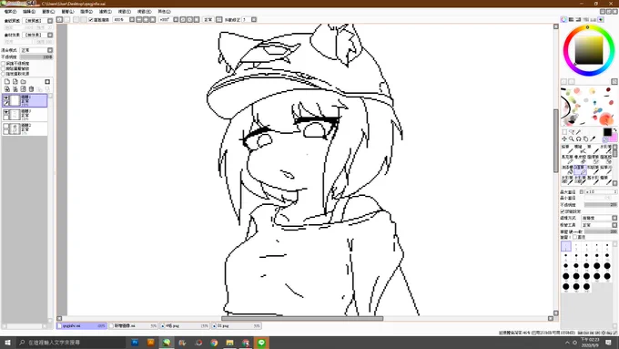Open the paper texture dropdown in left panel

point(50,21)
